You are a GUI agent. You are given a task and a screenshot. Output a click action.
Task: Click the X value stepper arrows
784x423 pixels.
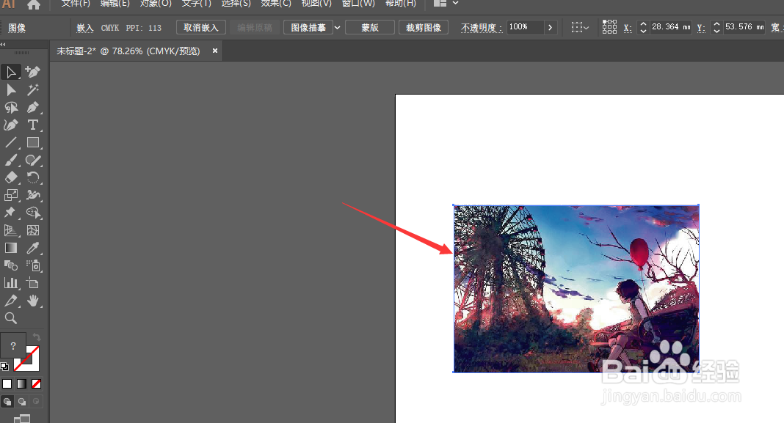click(x=644, y=27)
